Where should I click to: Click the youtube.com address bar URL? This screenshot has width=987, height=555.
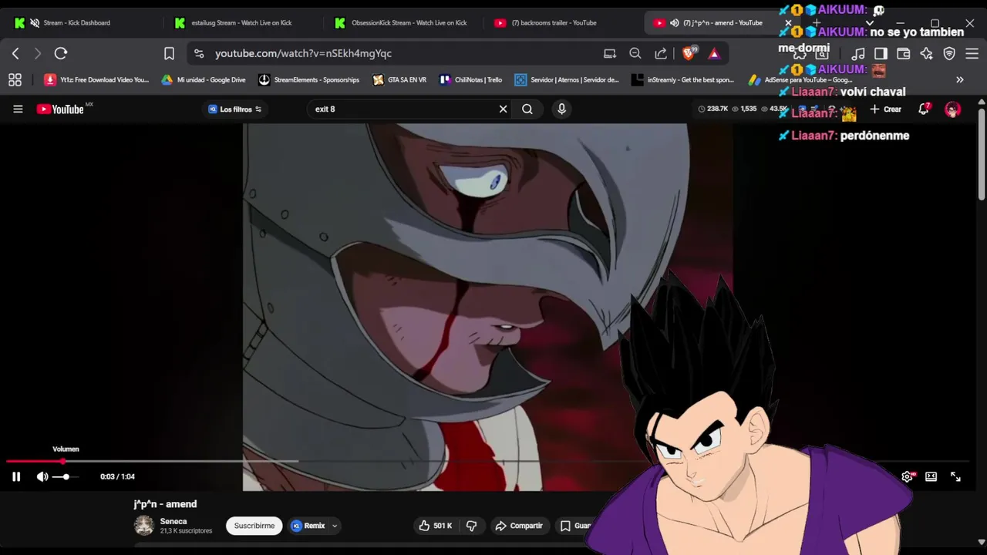pyautogui.click(x=303, y=53)
